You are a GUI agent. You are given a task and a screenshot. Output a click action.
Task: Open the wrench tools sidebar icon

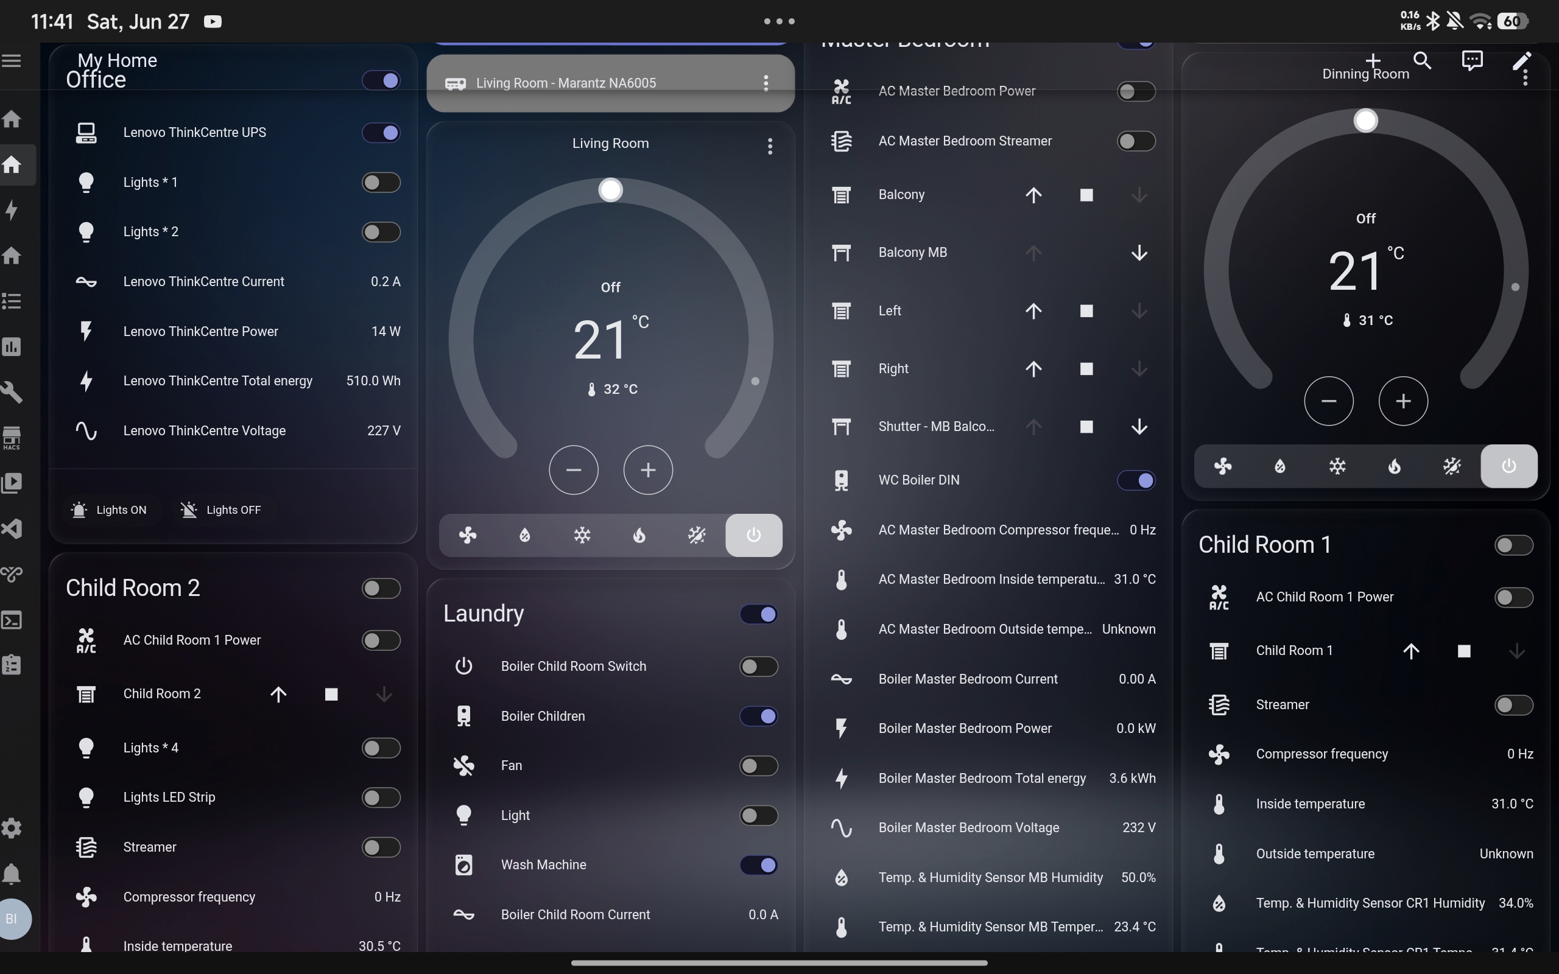click(12, 391)
